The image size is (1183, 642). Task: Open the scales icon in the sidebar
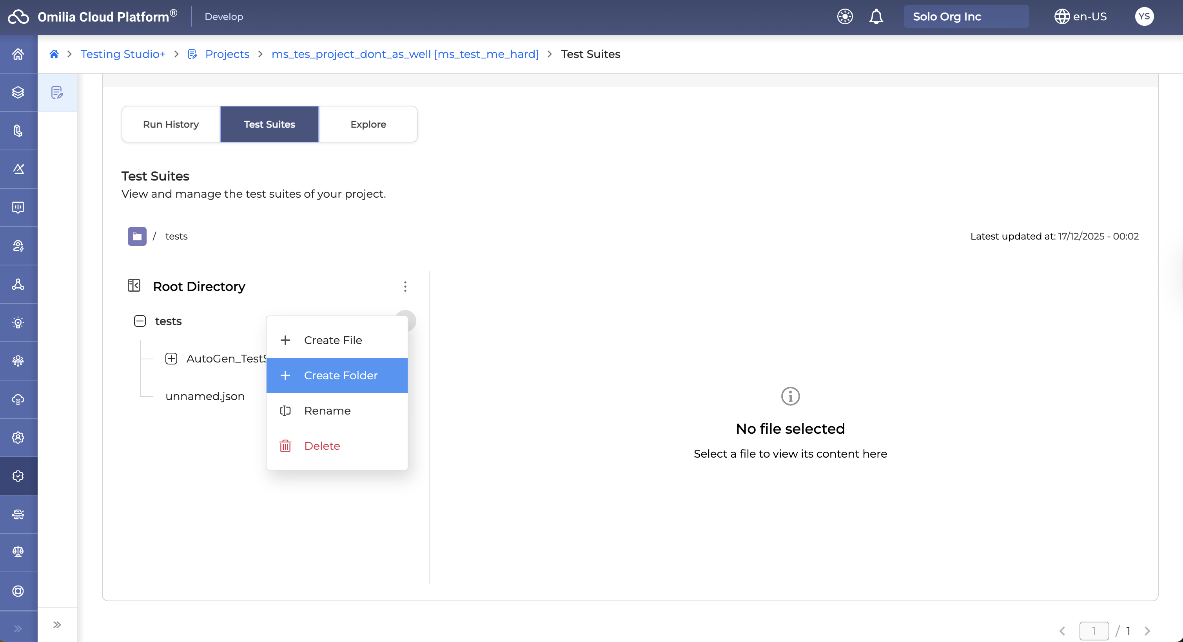[18, 552]
